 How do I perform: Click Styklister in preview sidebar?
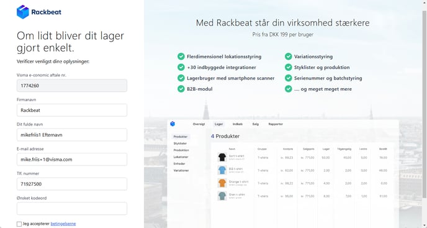[x=180, y=144]
